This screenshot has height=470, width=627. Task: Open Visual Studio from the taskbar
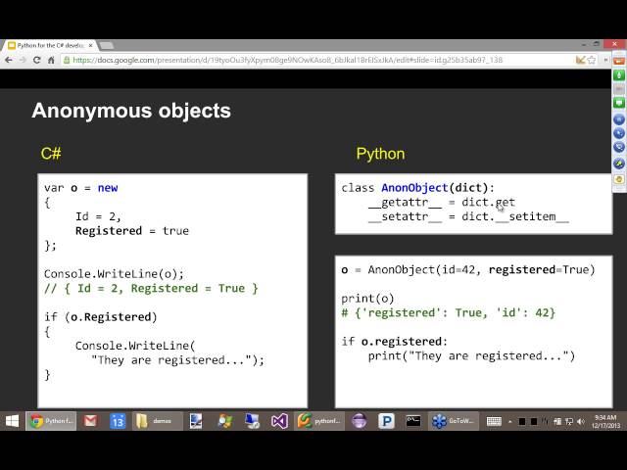pos(279,421)
